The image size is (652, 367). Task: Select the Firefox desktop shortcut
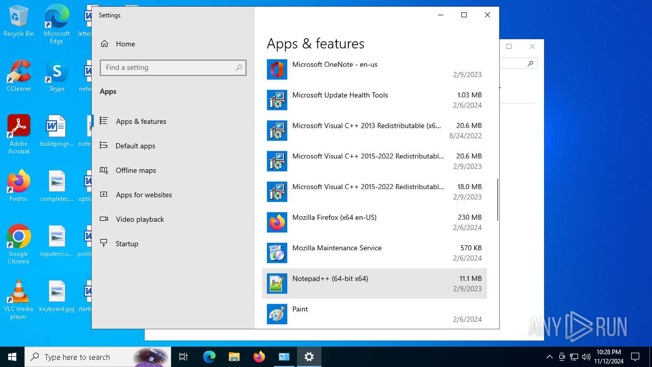(x=19, y=186)
